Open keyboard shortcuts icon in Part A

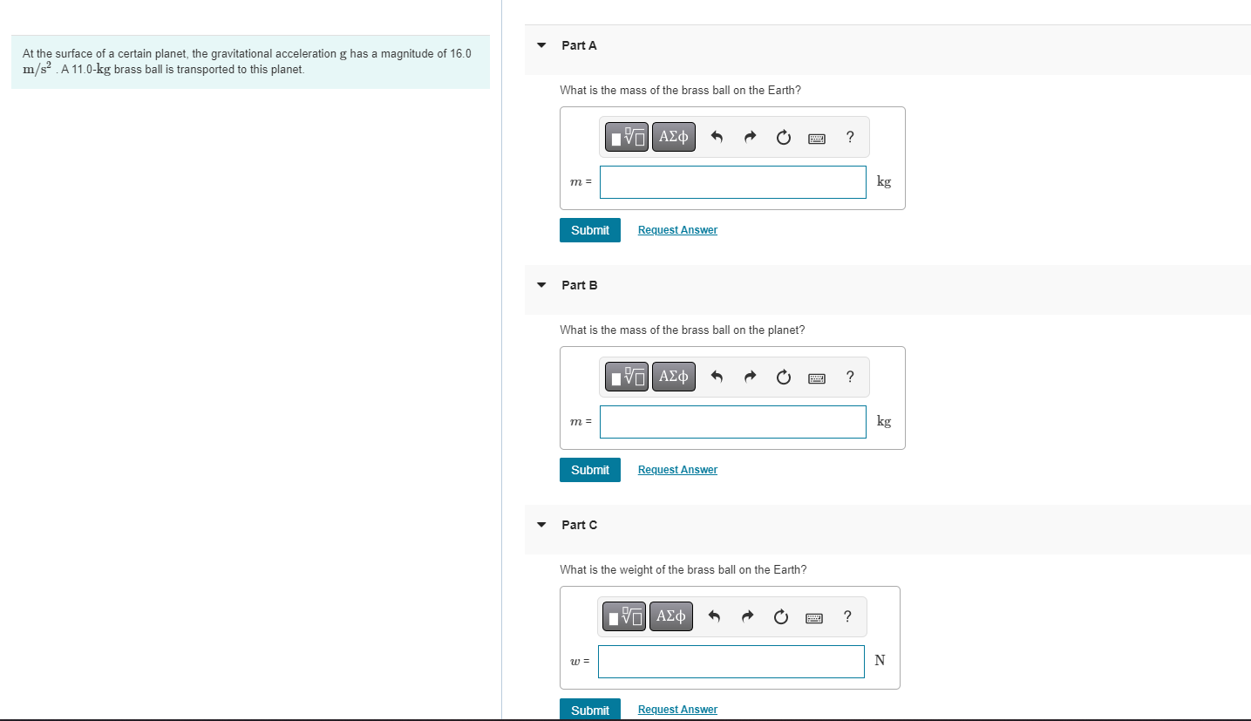pyautogui.click(x=817, y=138)
